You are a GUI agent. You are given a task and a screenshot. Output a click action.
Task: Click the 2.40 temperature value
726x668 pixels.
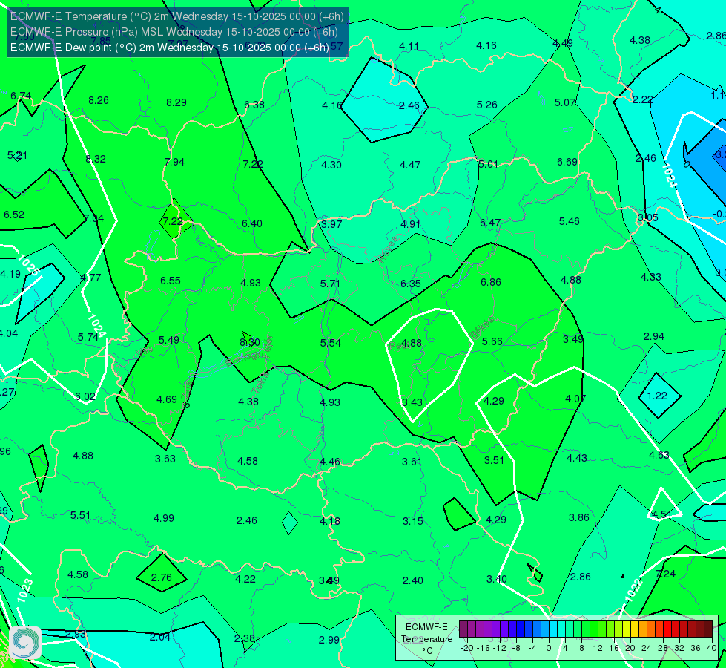pyautogui.click(x=413, y=580)
